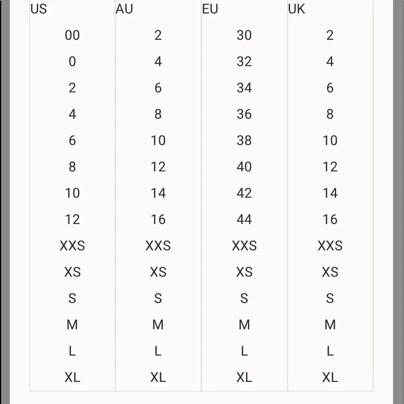Select M in the AU column

coord(158,324)
